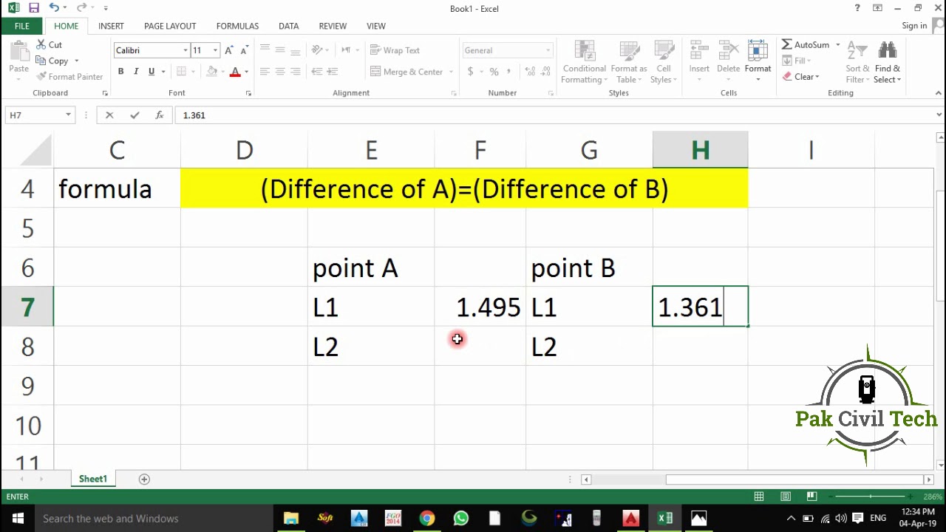Switch to the REVIEW tab
946x532 pixels.
pos(333,26)
